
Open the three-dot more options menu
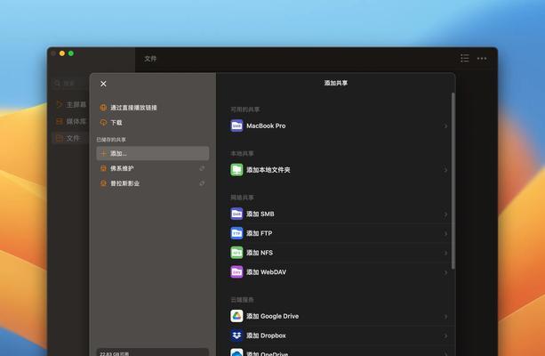pyautogui.click(x=482, y=59)
